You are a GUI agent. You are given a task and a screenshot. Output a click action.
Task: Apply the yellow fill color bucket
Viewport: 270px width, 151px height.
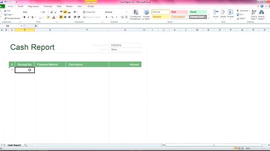pyautogui.click(x=48, y=17)
